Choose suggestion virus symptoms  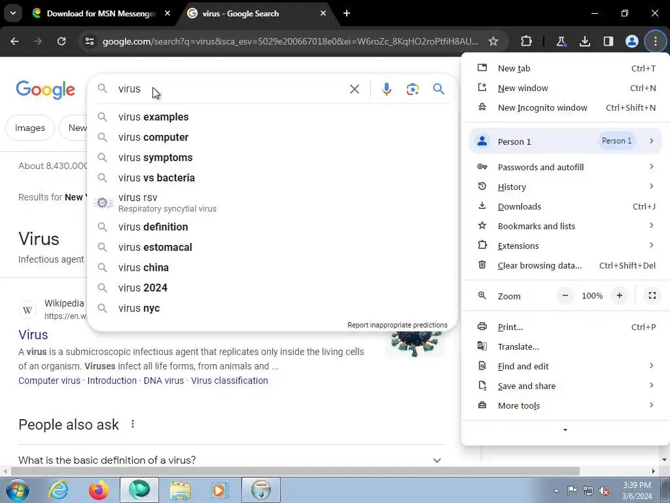point(272,157)
